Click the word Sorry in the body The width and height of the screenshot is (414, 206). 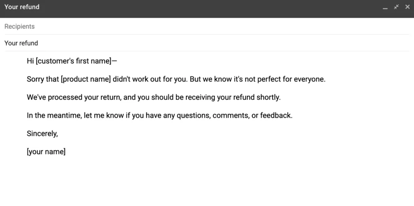pyautogui.click(x=35, y=79)
